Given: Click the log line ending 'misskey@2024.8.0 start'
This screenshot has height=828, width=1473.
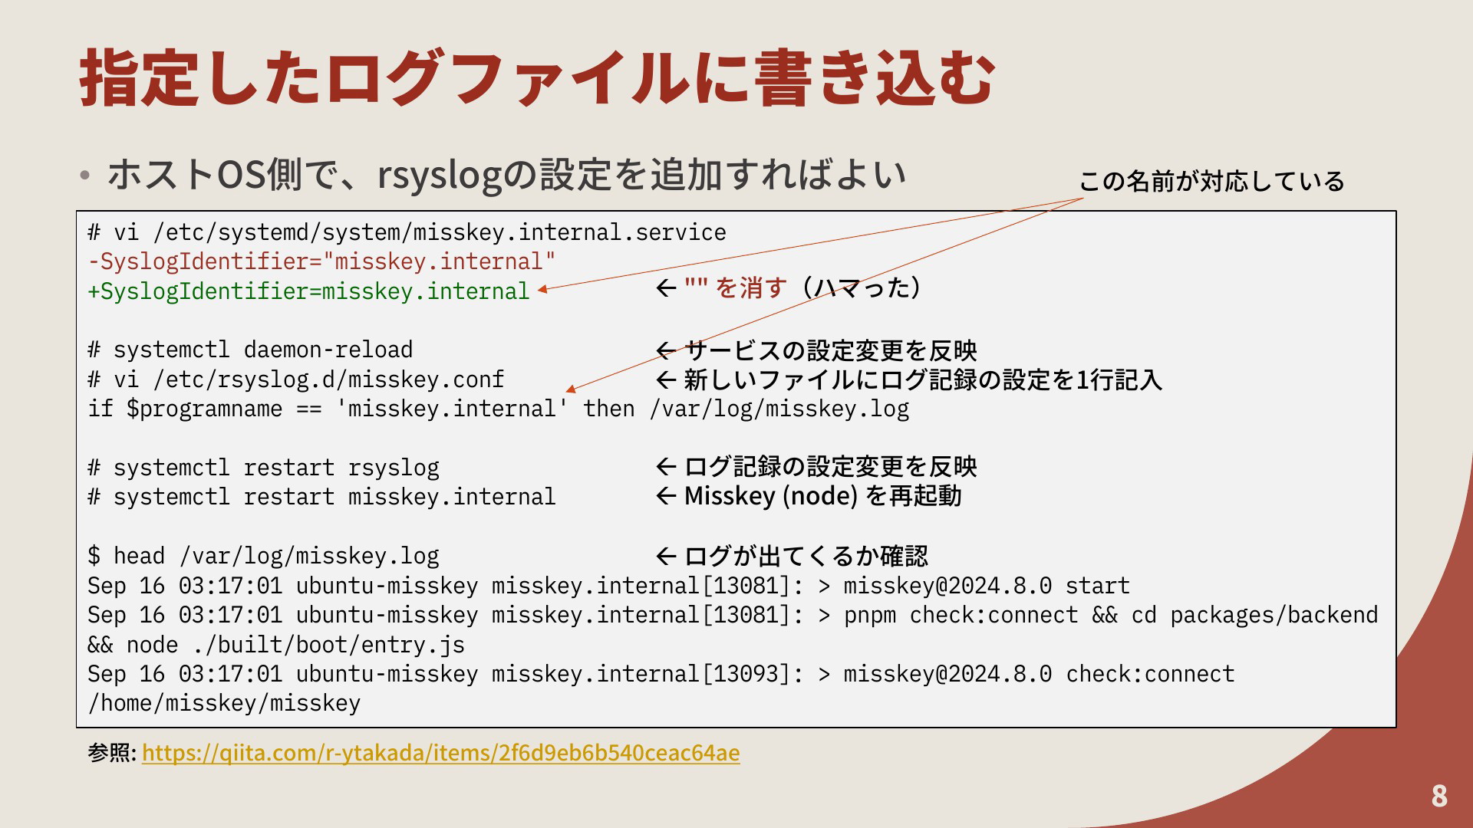Looking at the screenshot, I should pos(608,586).
